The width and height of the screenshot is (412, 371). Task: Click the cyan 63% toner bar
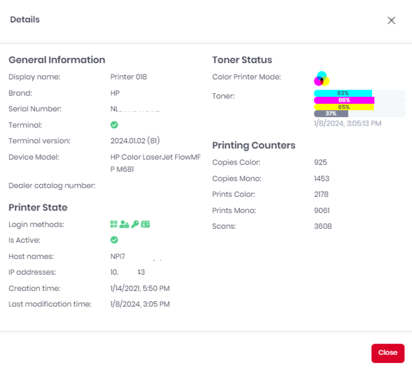pyautogui.click(x=343, y=93)
